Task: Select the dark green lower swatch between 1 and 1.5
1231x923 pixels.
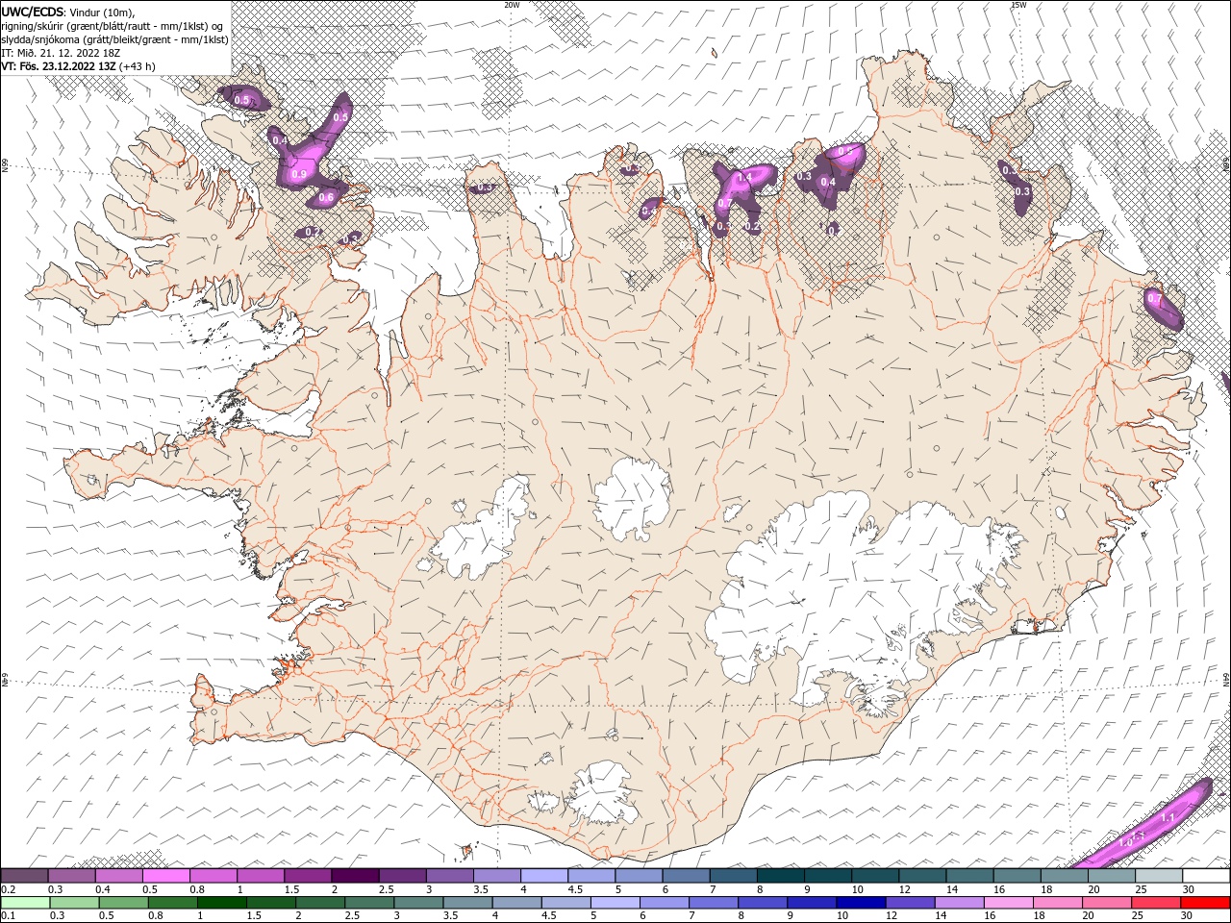Action: tap(222, 903)
